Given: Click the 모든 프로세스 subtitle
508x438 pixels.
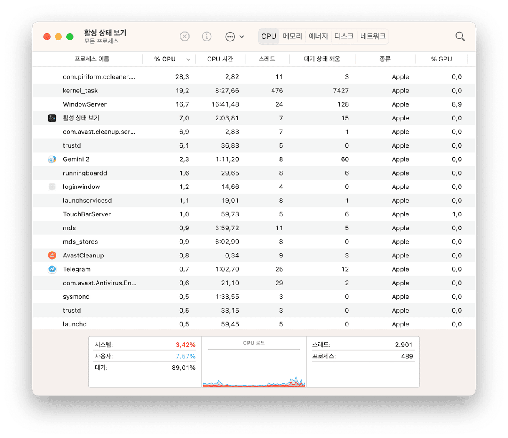Looking at the screenshot, I should click(101, 41).
